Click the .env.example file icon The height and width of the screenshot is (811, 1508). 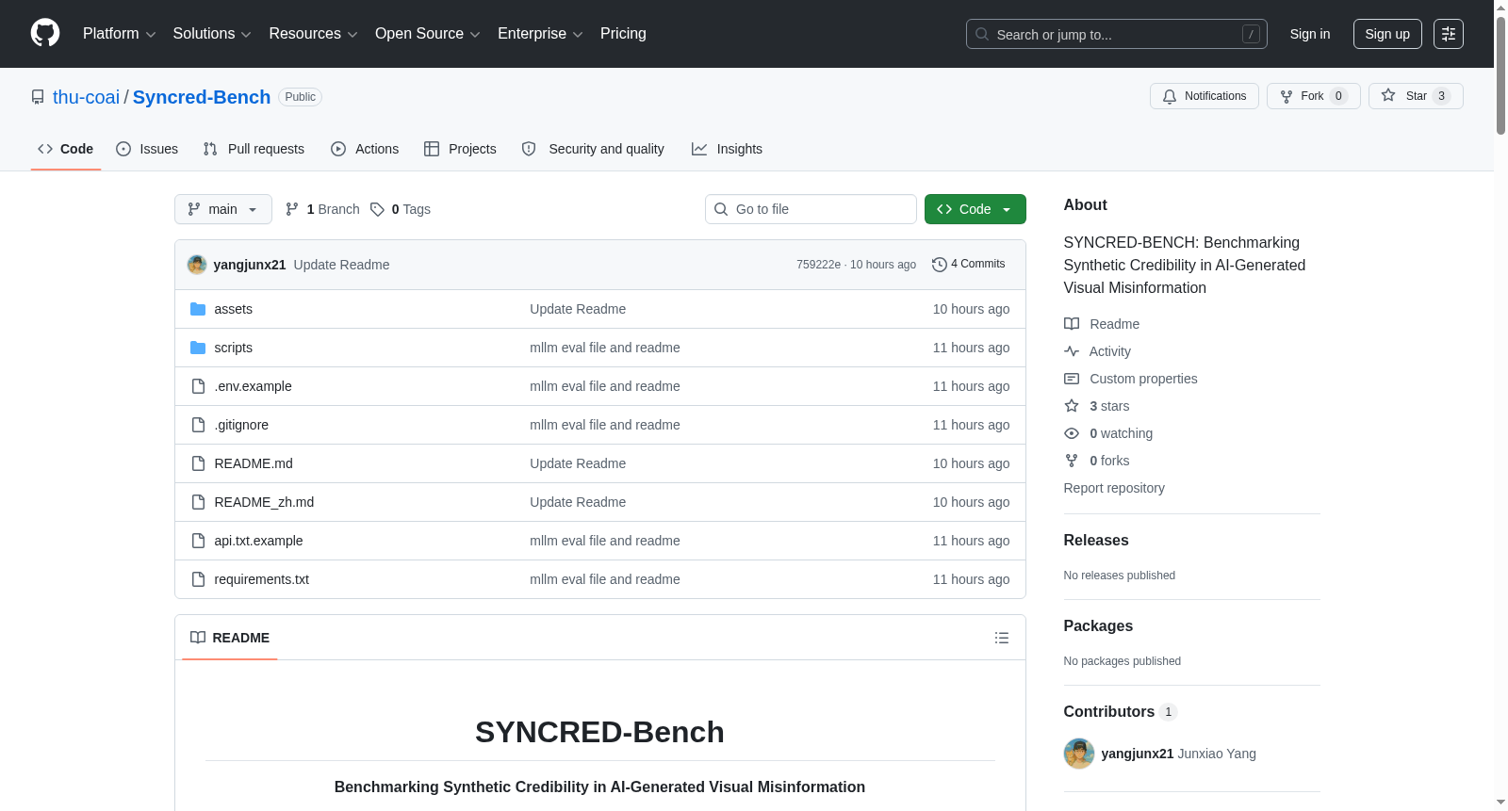point(198,386)
